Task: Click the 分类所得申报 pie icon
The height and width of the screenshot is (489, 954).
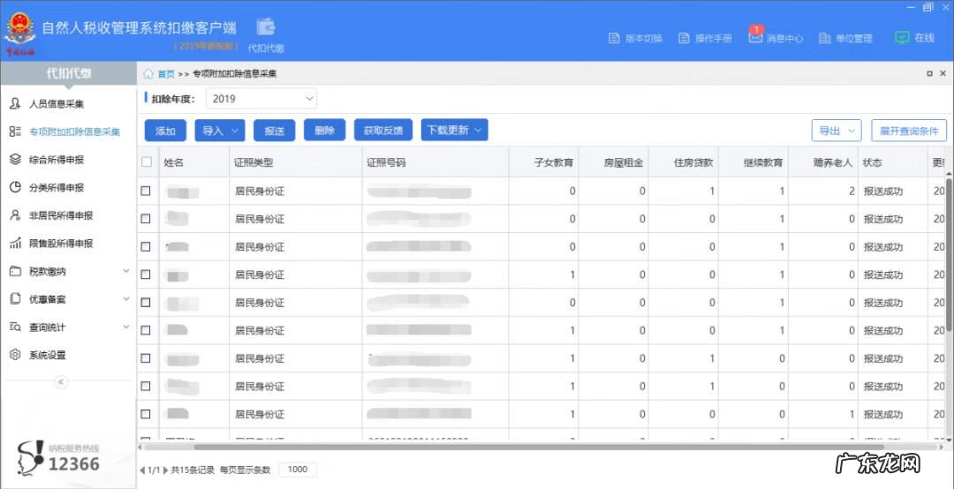Action: [15, 187]
